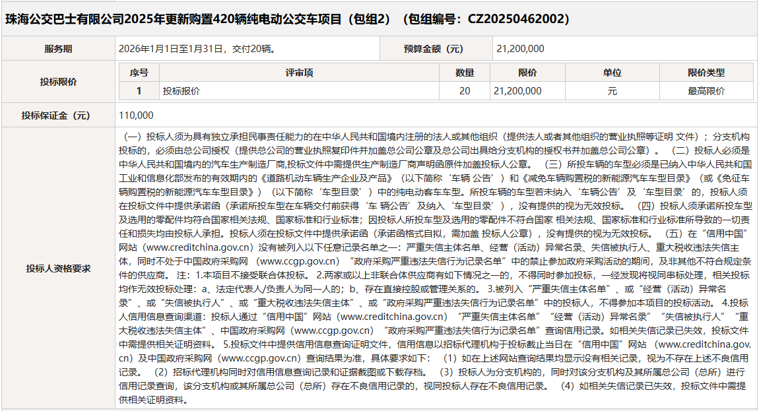The image size is (759, 411).
Task: Click the 投标报价 review item cell
Action: click(x=299, y=91)
